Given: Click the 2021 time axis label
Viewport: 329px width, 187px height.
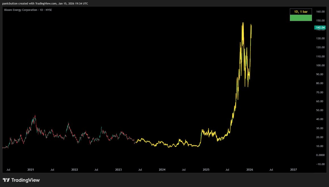Looking at the screenshot, I should (31, 170).
